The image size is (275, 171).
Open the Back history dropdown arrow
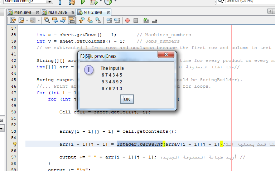coord(27,20)
